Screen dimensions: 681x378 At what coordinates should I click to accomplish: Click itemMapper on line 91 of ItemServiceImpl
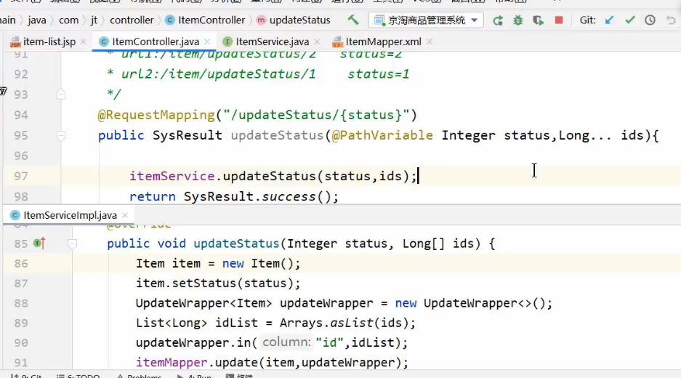click(172, 362)
